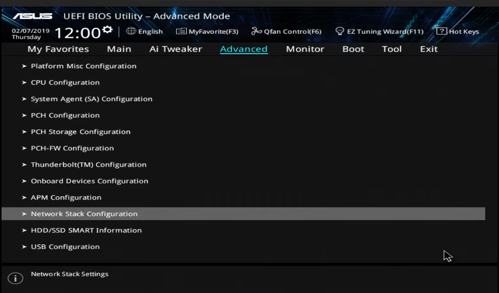Click the 12:00 clock display
The image size is (499, 293).
77,33
